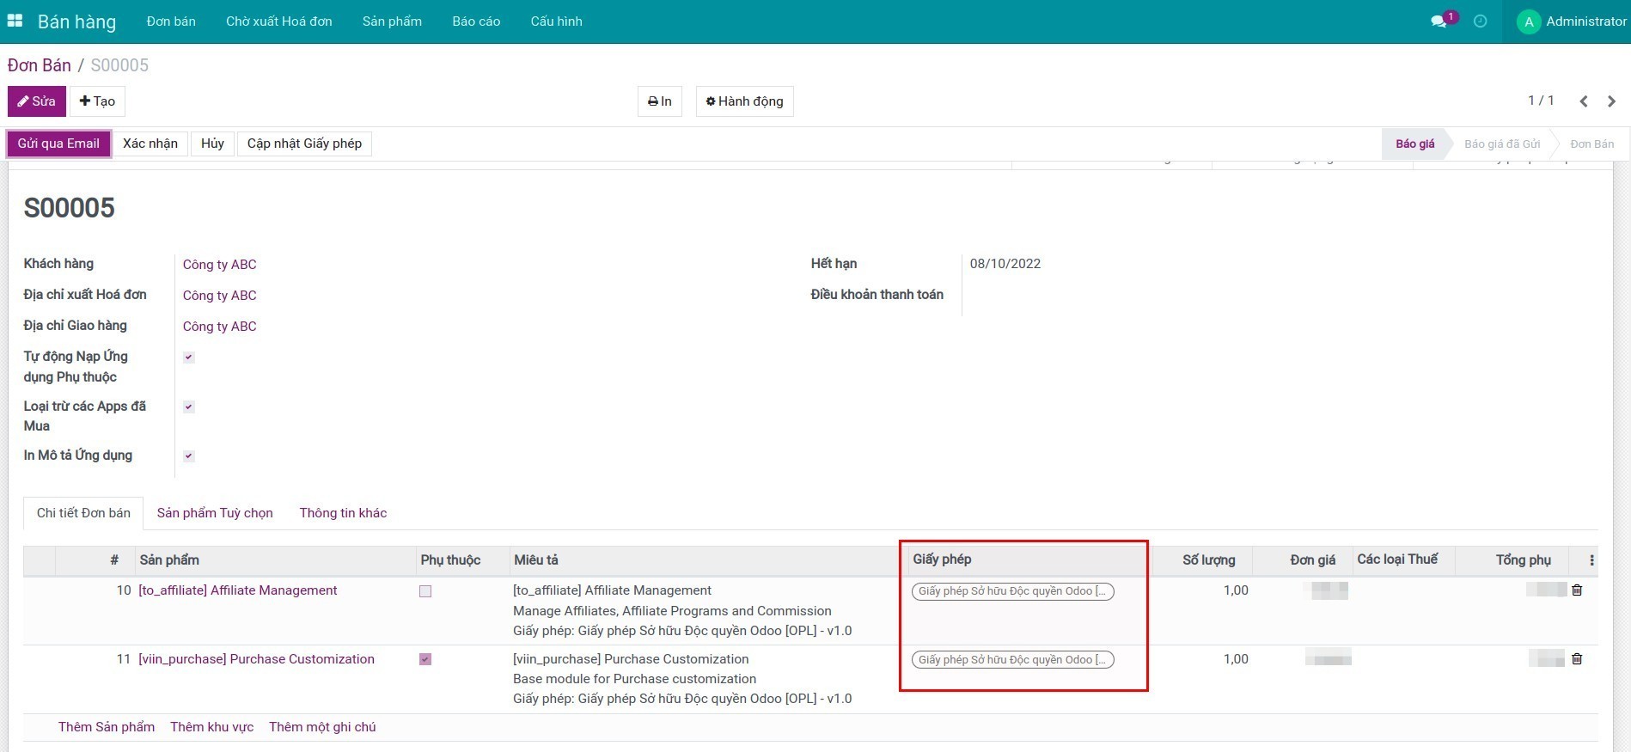This screenshot has height=752, width=1631.
Task: Go to previous record arrow
Action: pyautogui.click(x=1583, y=101)
